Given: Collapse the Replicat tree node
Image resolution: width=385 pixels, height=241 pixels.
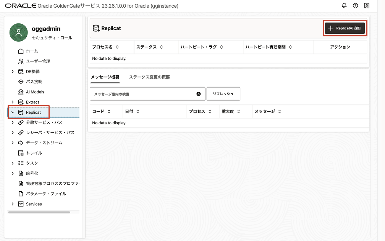Looking at the screenshot, I should coord(13,112).
